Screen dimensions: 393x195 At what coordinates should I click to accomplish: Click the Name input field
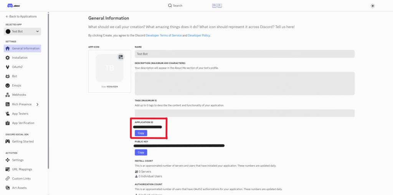tap(244, 54)
